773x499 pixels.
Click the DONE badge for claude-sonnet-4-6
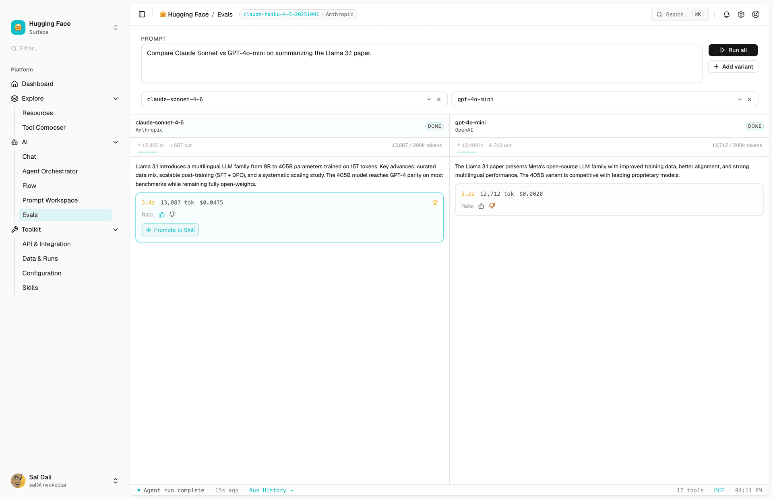(434, 126)
